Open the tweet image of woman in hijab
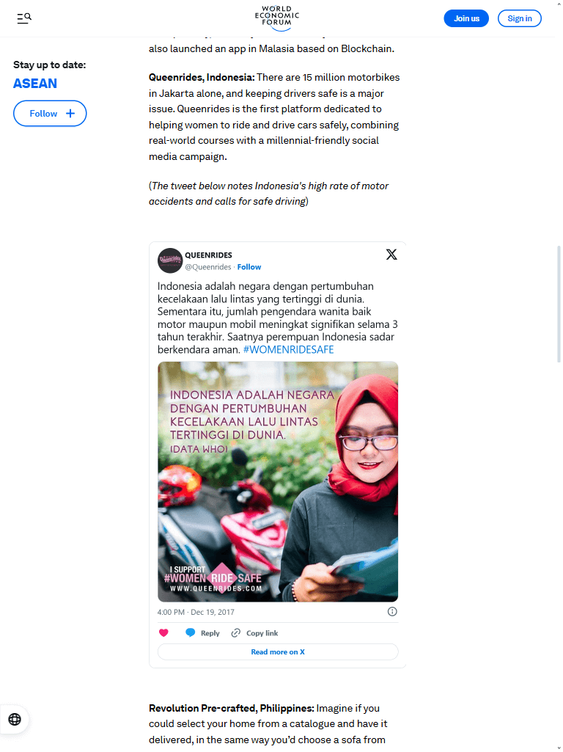 (278, 481)
